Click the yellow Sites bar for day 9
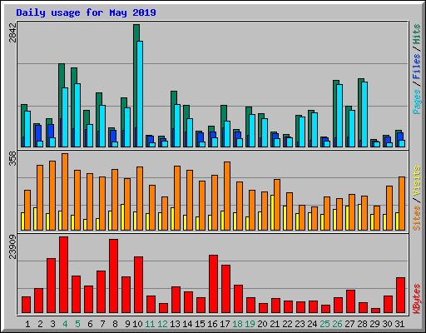Image resolution: width=426 pixels, height=333 pixels. (x=122, y=217)
